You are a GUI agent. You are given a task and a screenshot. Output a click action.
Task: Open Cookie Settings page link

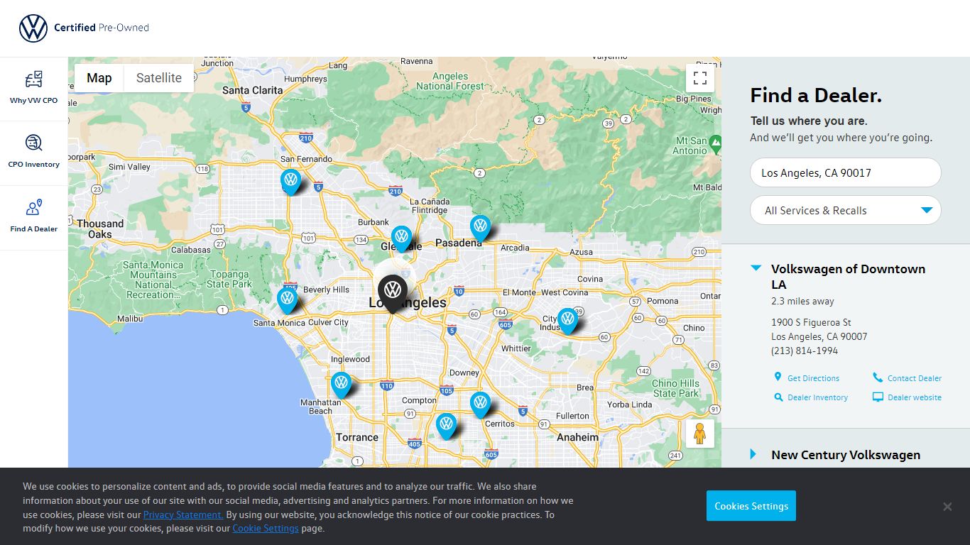pos(266,529)
